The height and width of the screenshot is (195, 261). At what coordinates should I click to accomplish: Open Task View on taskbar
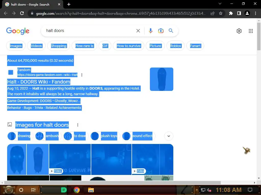pyautogui.click(x=33, y=190)
